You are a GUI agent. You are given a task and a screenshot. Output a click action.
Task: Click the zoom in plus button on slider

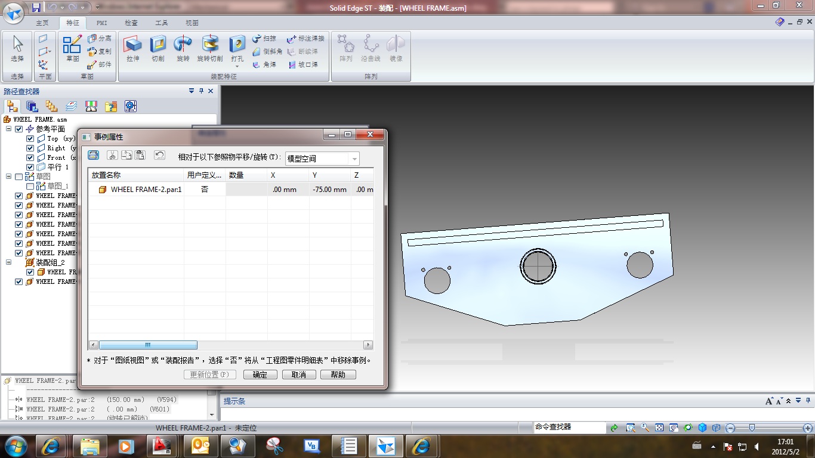tap(808, 428)
